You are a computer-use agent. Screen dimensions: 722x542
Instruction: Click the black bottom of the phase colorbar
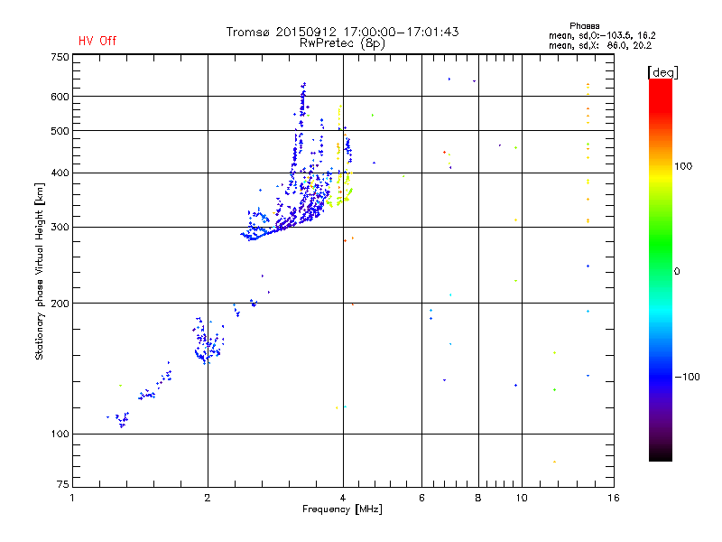point(661,454)
